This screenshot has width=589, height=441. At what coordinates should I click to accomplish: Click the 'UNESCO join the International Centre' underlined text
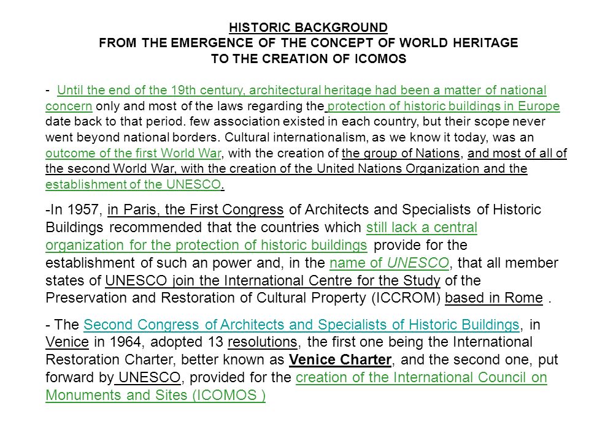click(272, 281)
